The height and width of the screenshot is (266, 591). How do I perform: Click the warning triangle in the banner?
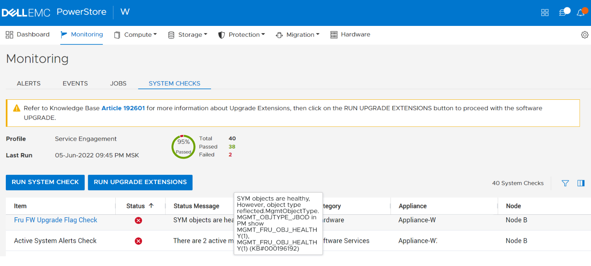pos(16,108)
